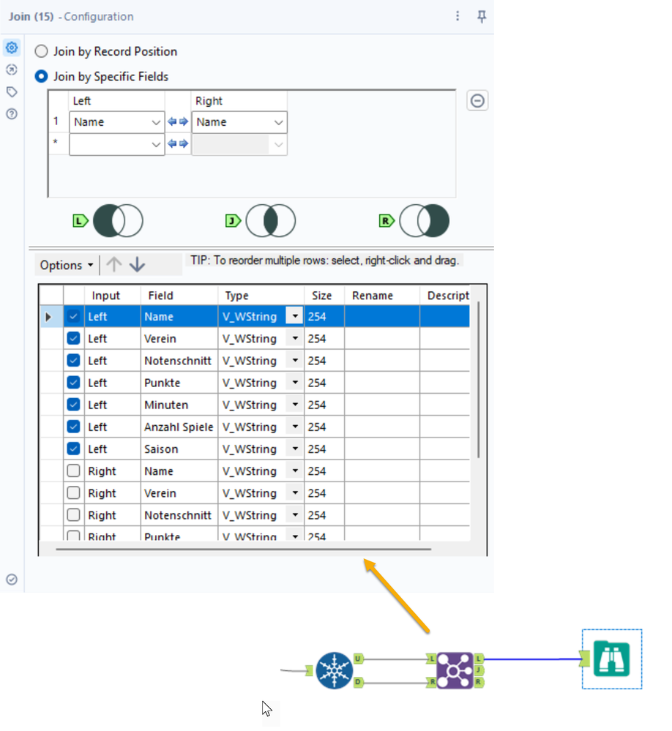Open the Type dropdown for Left Name
Screen dimensions: 672x731
[295, 316]
